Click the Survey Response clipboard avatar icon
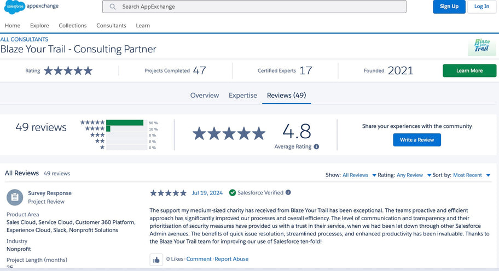The image size is (499, 271). (15, 197)
